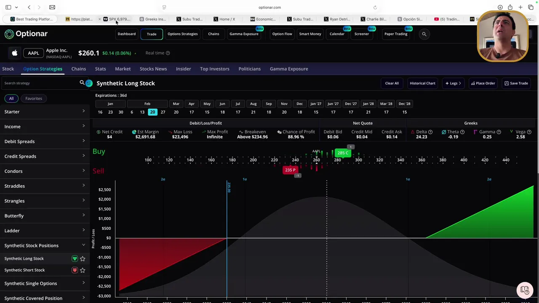Switch to the Politicians tab
Screen dimensions: 539x303
[x=250, y=69]
